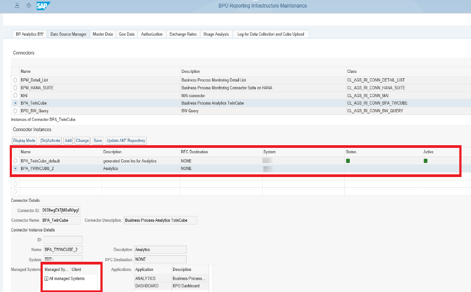Select the BPM_HANA_SUITE connector radio button
The height and width of the screenshot is (292, 471).
coord(15,88)
